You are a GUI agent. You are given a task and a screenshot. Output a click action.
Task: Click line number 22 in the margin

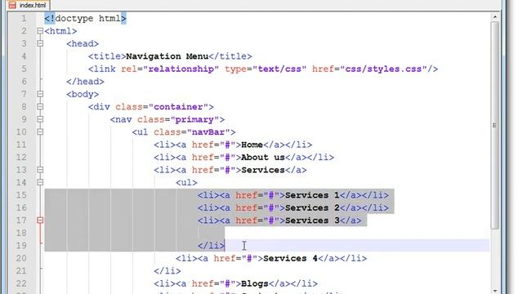pyautogui.click(x=21, y=283)
